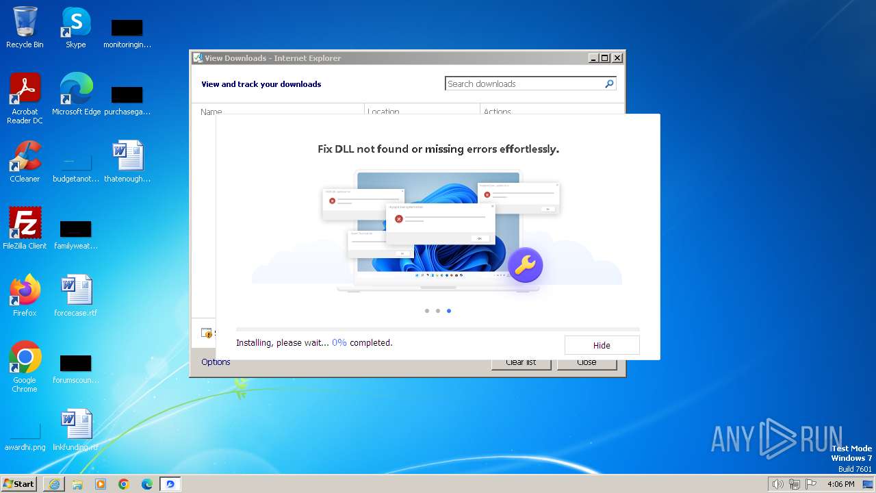Click Show desktop at the taskbar end
This screenshot has width=876, height=493.
pyautogui.click(x=868, y=484)
